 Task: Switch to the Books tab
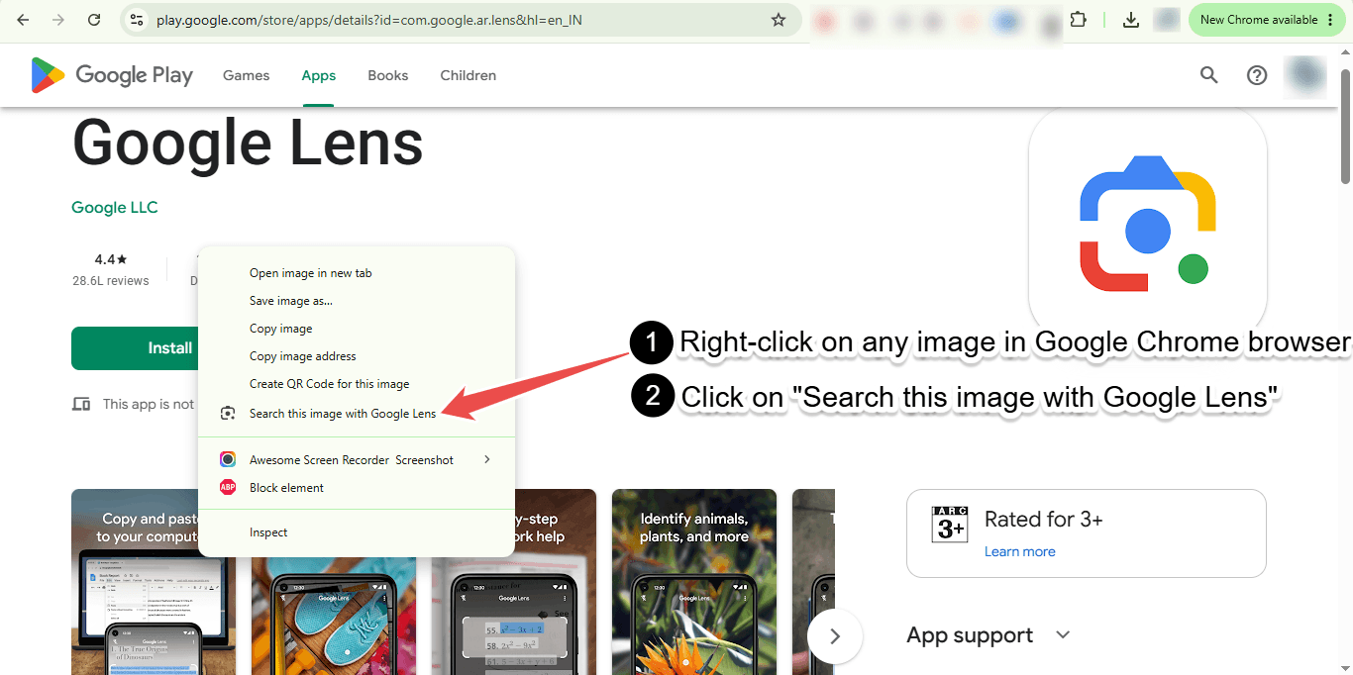coord(388,75)
